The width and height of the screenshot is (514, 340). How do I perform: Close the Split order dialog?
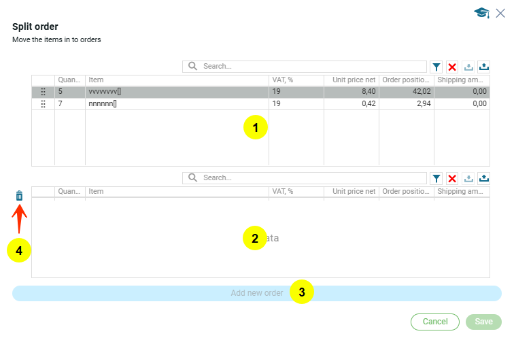pos(500,12)
